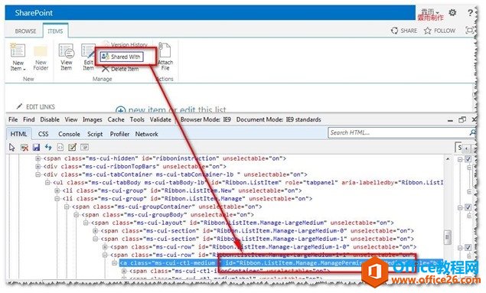Click the Attach File icon
This screenshot has height=293, width=486.
165,57
